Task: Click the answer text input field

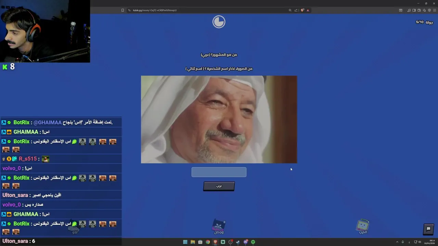Action: tap(219, 172)
